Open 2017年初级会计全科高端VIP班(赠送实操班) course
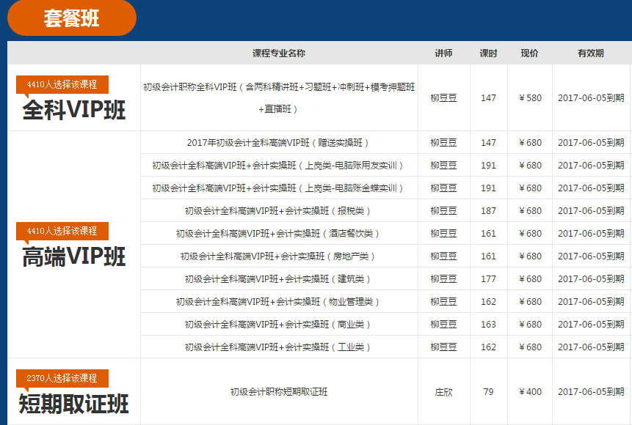Screen dimensions: 632x425 [x=279, y=142]
